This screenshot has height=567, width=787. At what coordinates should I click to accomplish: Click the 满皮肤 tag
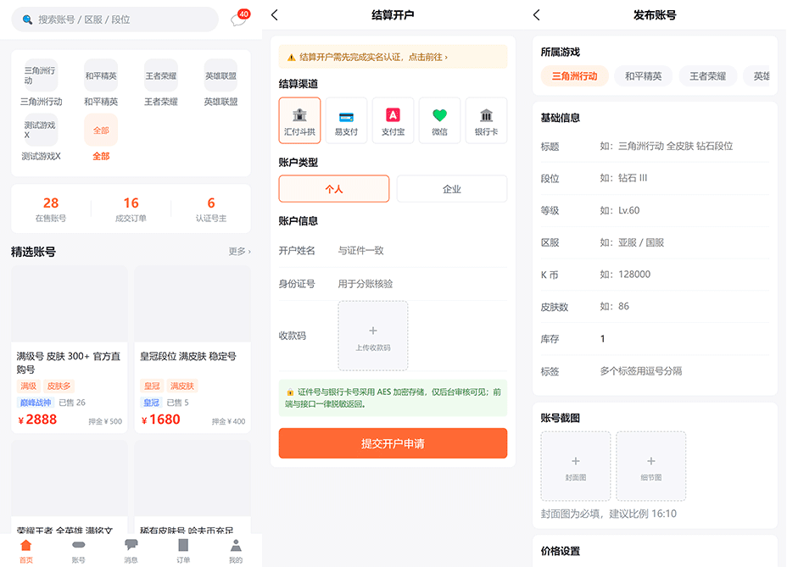[181, 386]
